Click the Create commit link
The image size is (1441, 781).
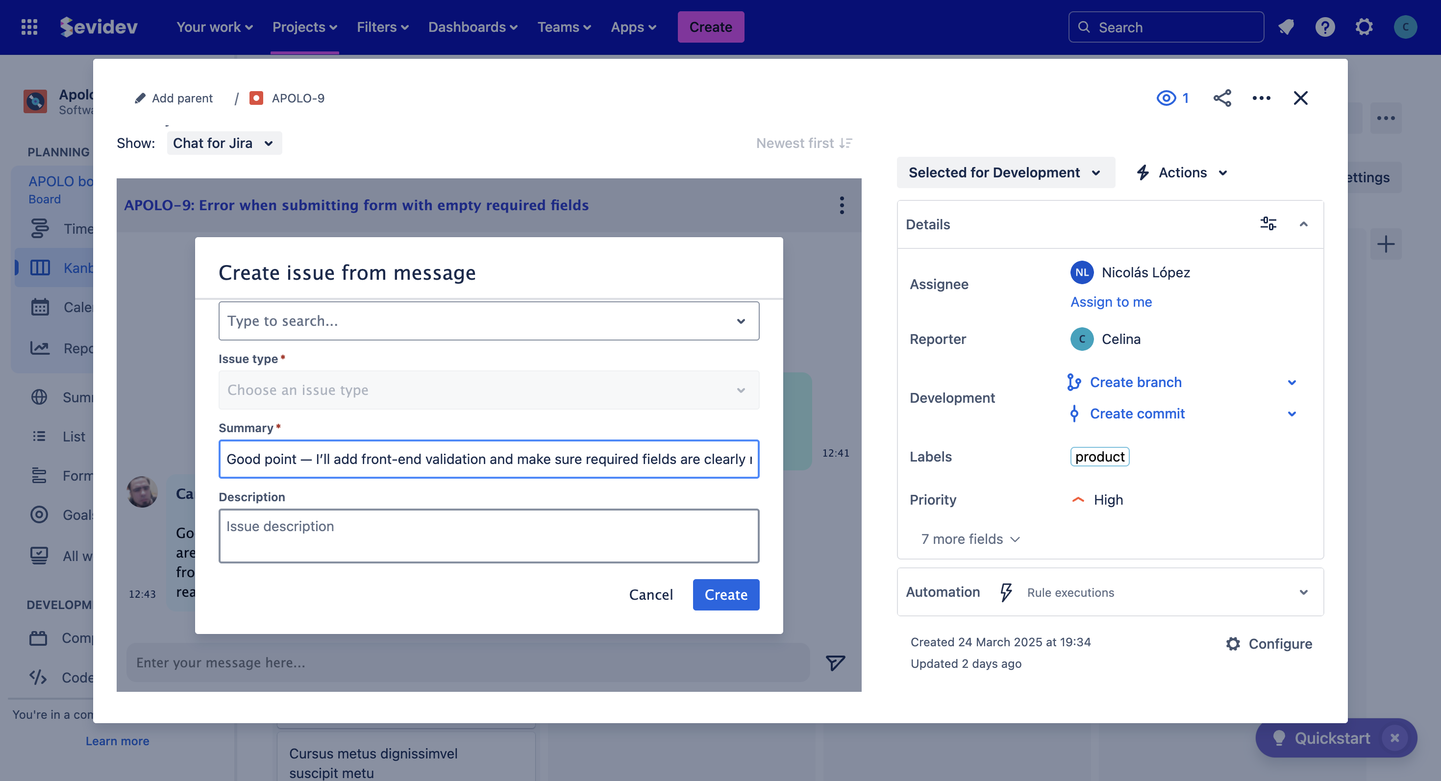[x=1137, y=414]
